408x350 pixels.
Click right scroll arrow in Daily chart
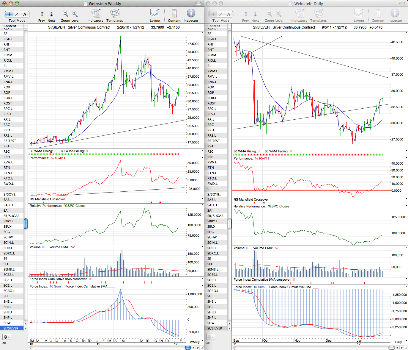click(402, 348)
